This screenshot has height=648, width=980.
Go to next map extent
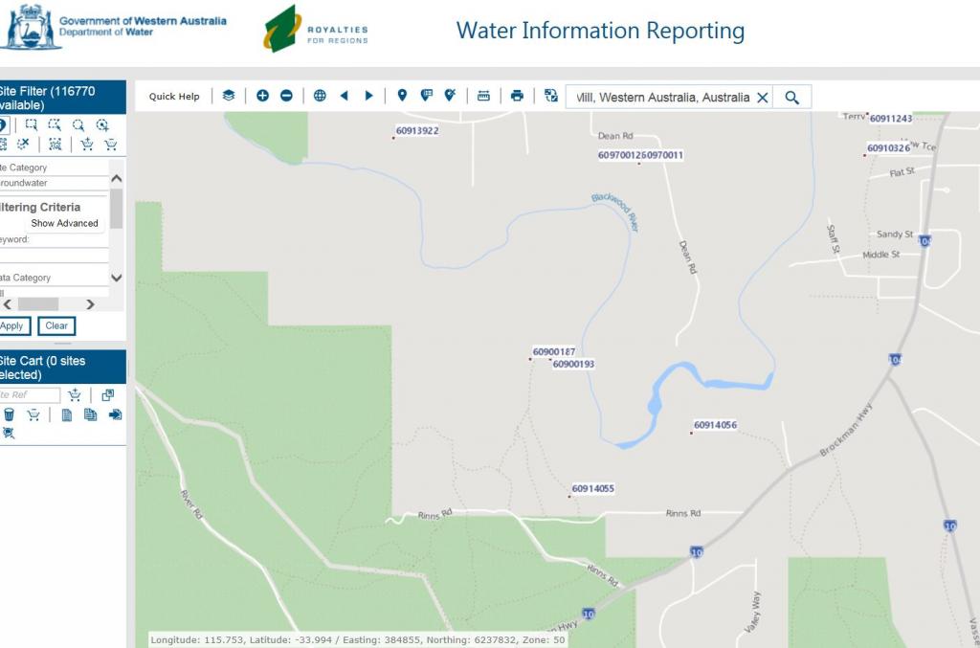368,96
